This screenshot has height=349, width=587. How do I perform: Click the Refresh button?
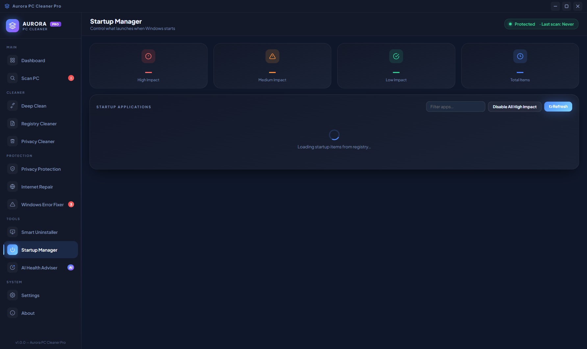(558, 107)
